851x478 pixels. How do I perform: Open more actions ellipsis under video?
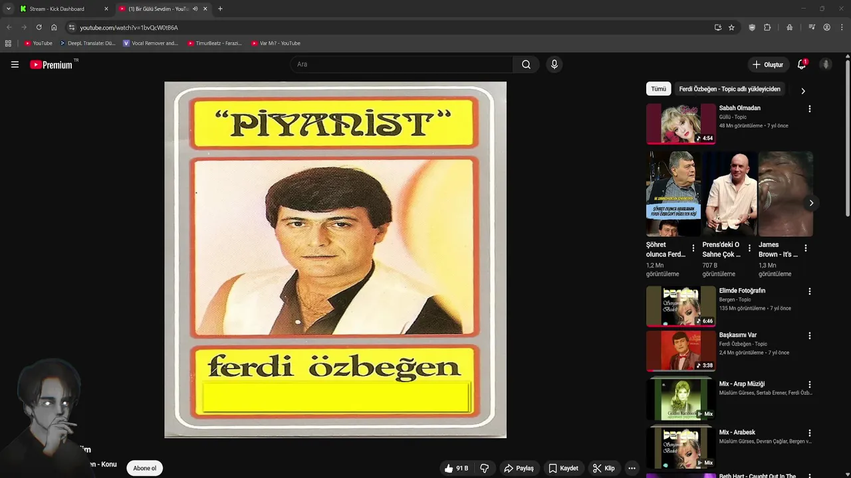click(632, 468)
